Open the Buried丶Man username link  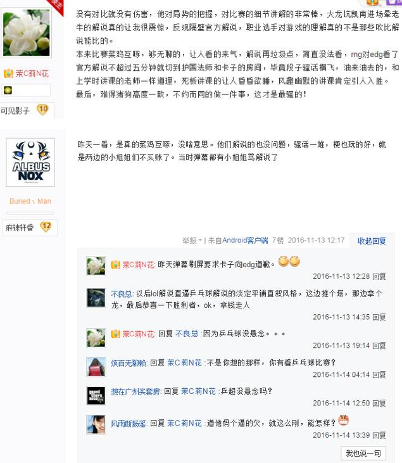(30, 201)
